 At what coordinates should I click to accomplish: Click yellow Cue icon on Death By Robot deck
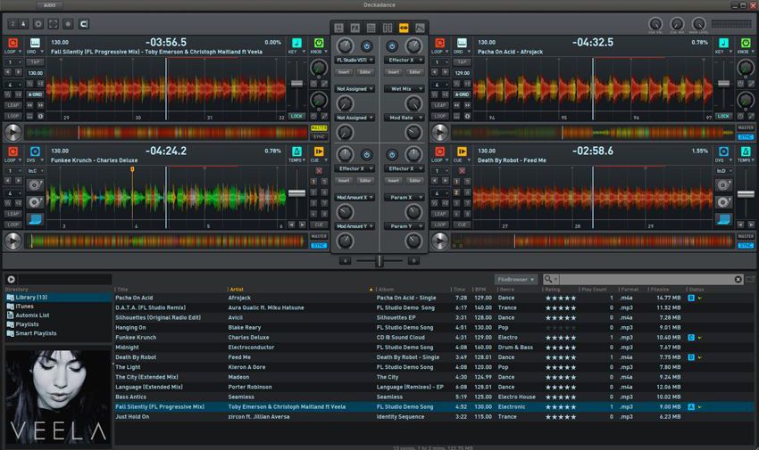point(462,151)
